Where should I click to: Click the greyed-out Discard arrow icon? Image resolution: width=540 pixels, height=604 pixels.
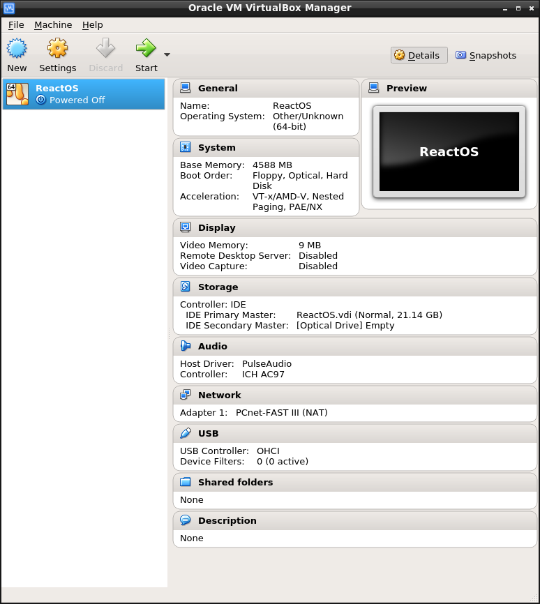point(105,48)
